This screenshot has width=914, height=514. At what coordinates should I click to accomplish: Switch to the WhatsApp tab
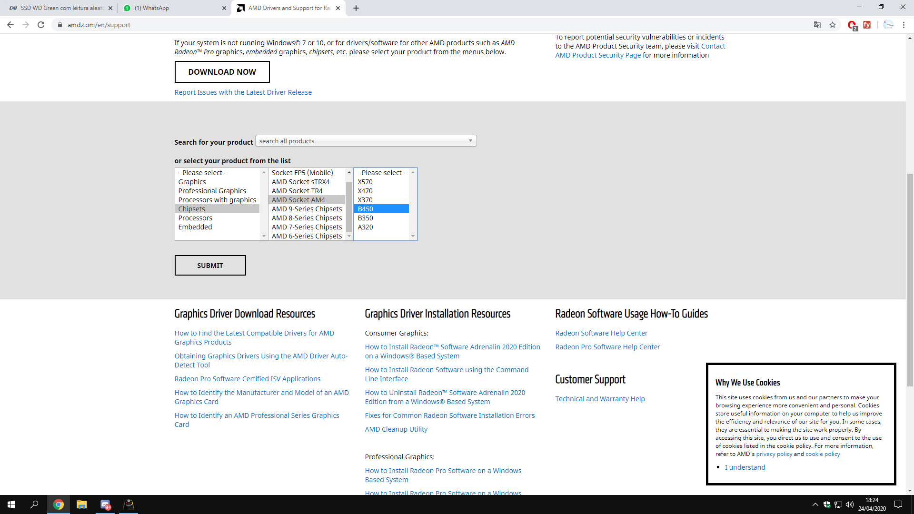click(x=174, y=8)
